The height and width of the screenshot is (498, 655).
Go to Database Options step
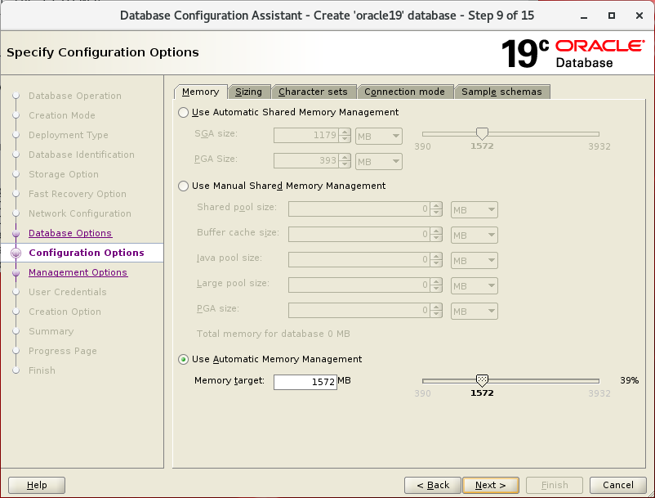pos(70,233)
